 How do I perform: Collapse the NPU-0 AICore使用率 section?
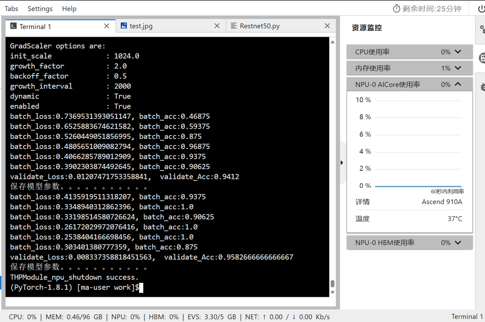click(409, 84)
